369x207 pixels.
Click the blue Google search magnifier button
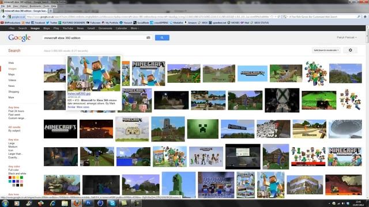(162, 37)
